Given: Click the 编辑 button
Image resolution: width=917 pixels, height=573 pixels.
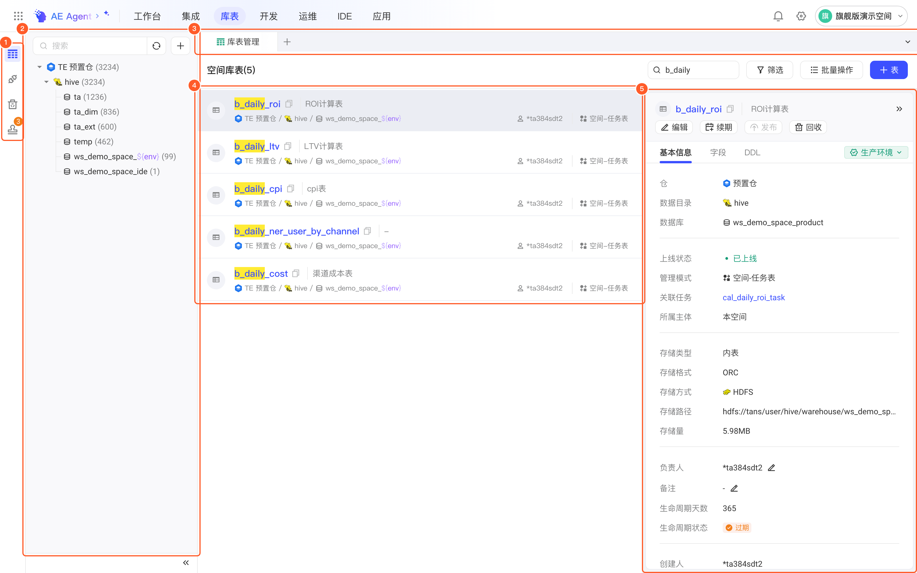Looking at the screenshot, I should click(674, 127).
